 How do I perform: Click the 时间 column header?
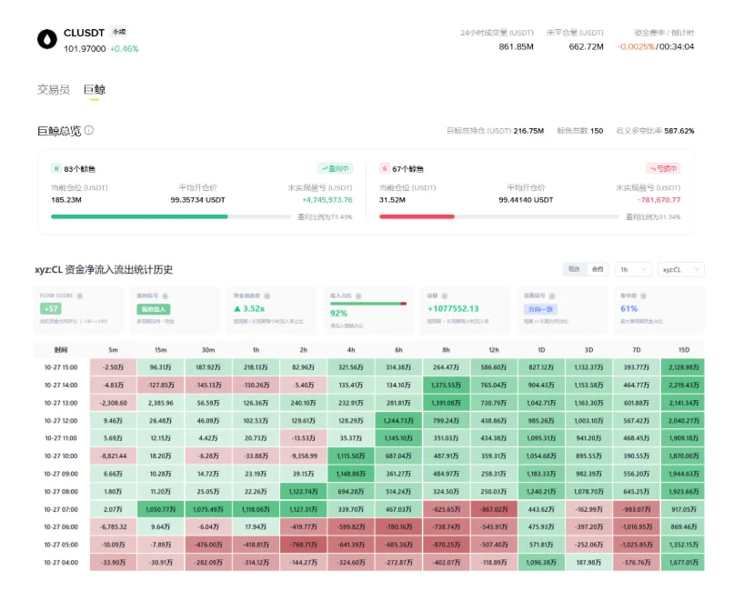(x=61, y=349)
